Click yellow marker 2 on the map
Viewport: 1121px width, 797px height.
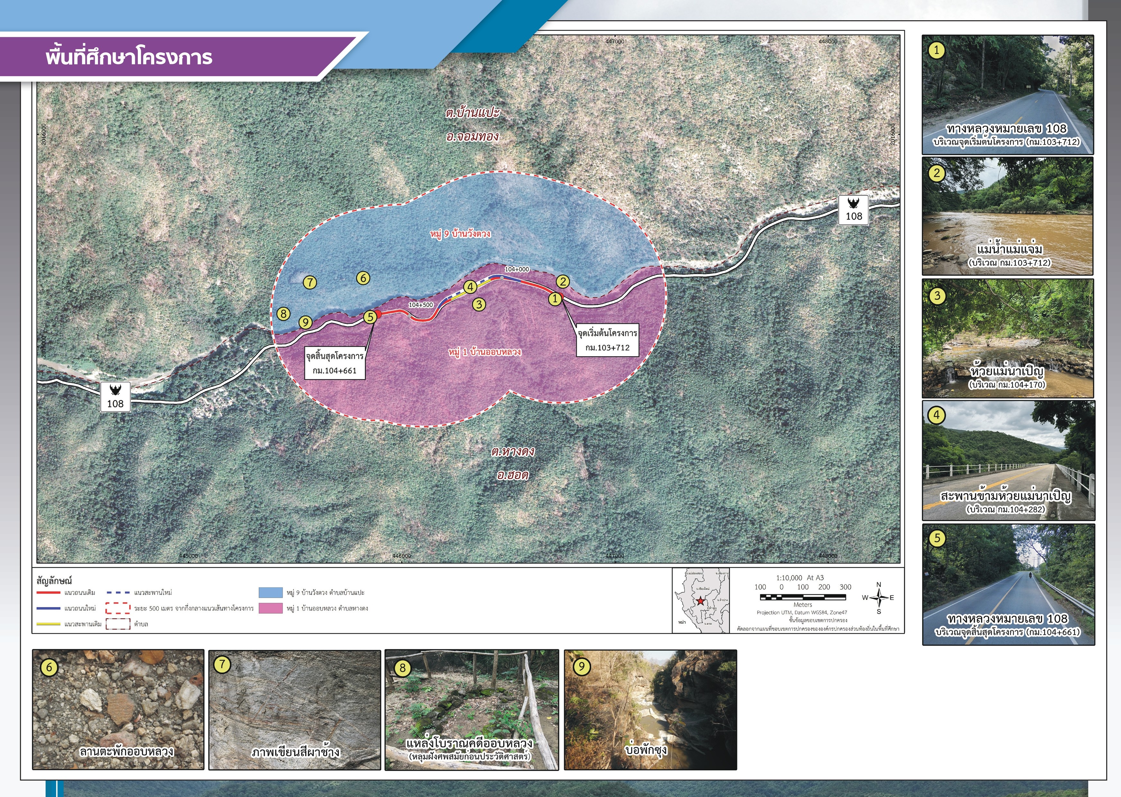pyautogui.click(x=563, y=282)
